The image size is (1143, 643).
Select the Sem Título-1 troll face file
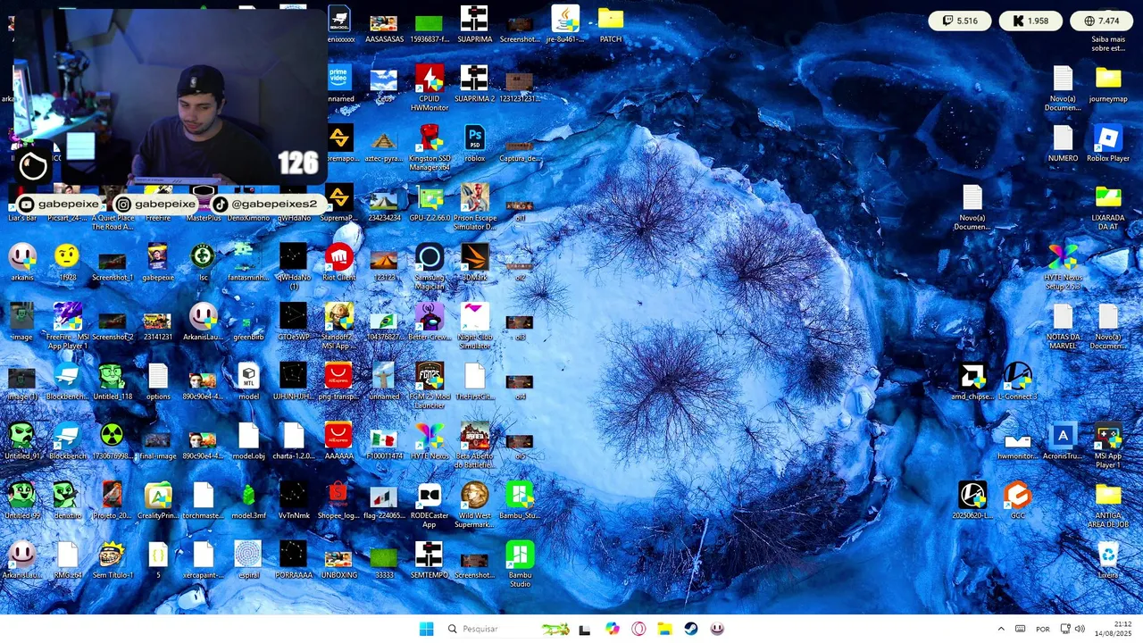pyautogui.click(x=113, y=560)
